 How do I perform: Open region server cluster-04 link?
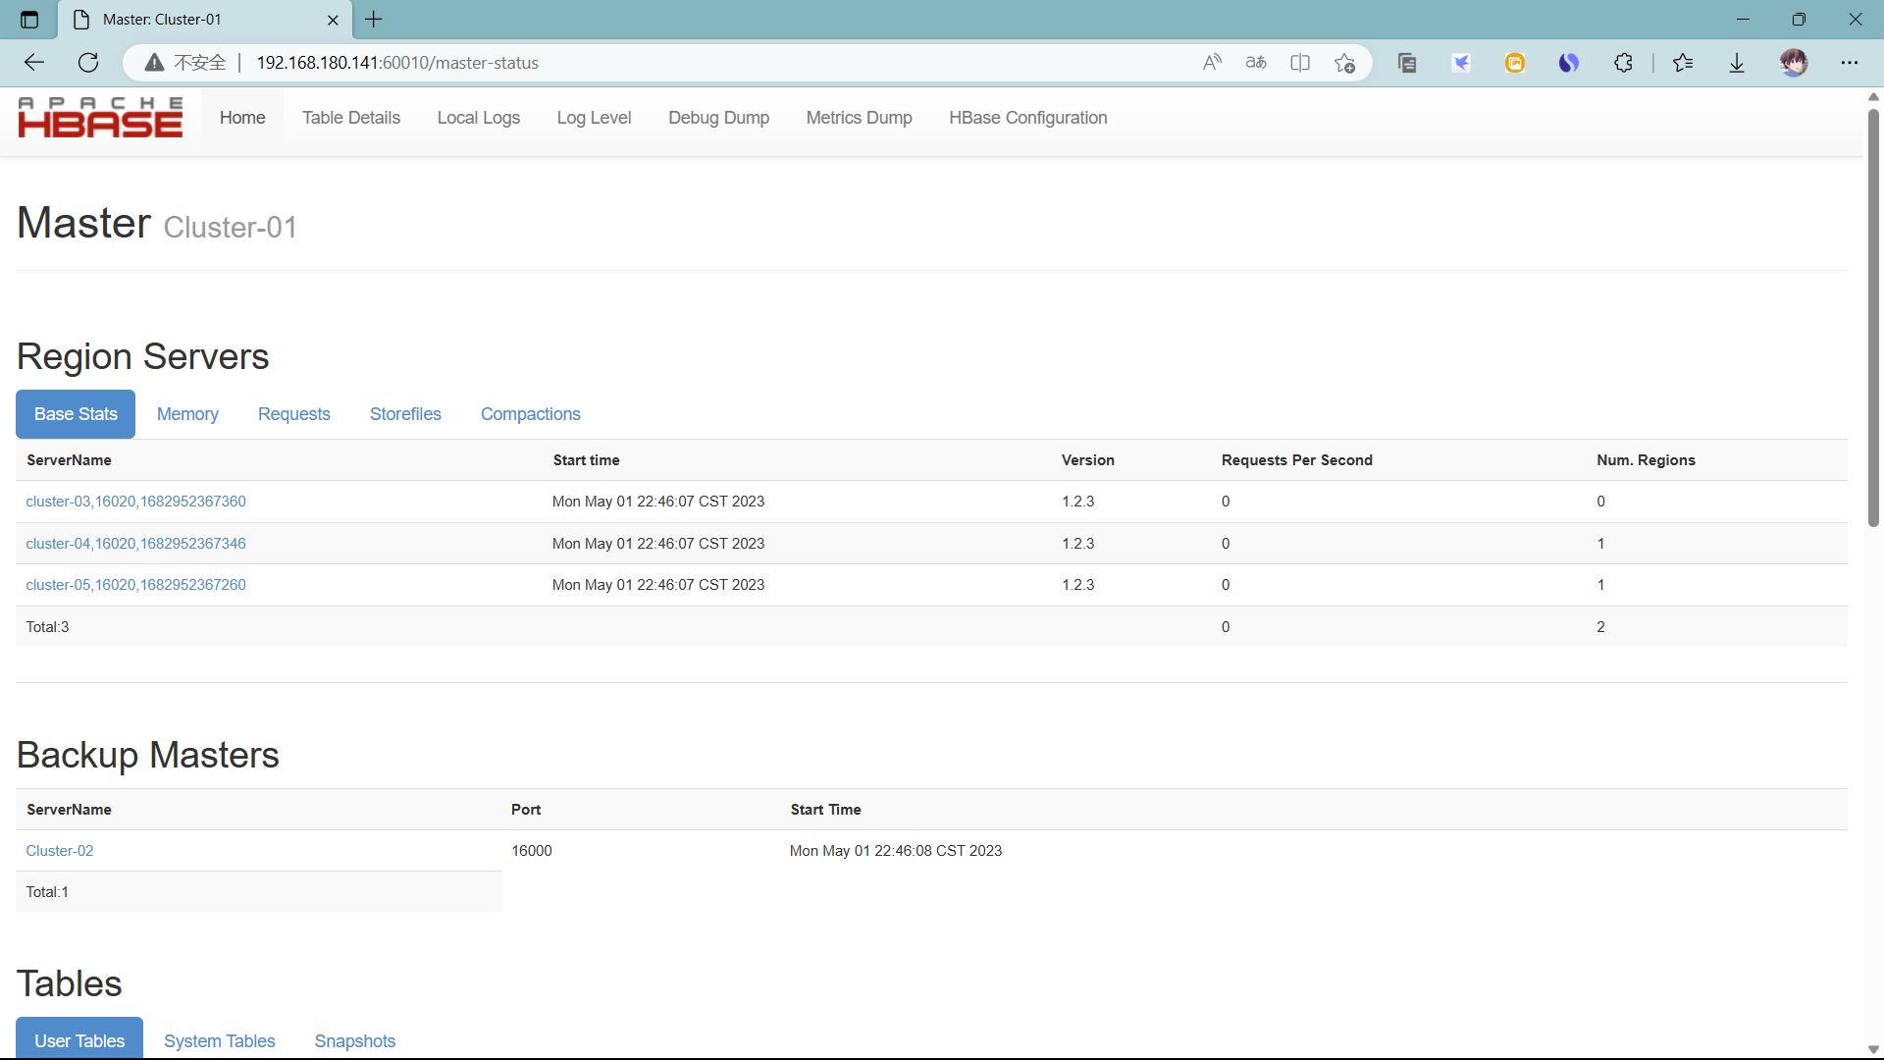point(135,544)
